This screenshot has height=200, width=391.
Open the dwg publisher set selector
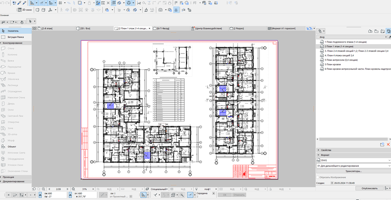pos(351,37)
